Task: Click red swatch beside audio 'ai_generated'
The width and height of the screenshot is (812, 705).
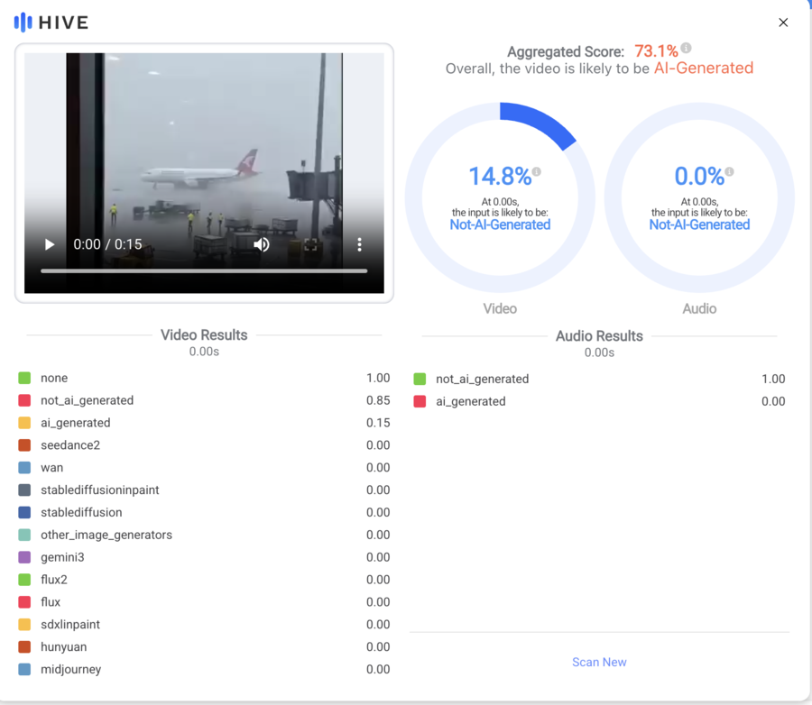Action: click(420, 401)
